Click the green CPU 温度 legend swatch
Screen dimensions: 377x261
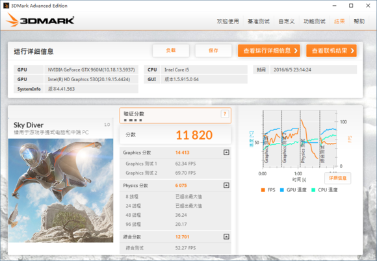[313, 190]
